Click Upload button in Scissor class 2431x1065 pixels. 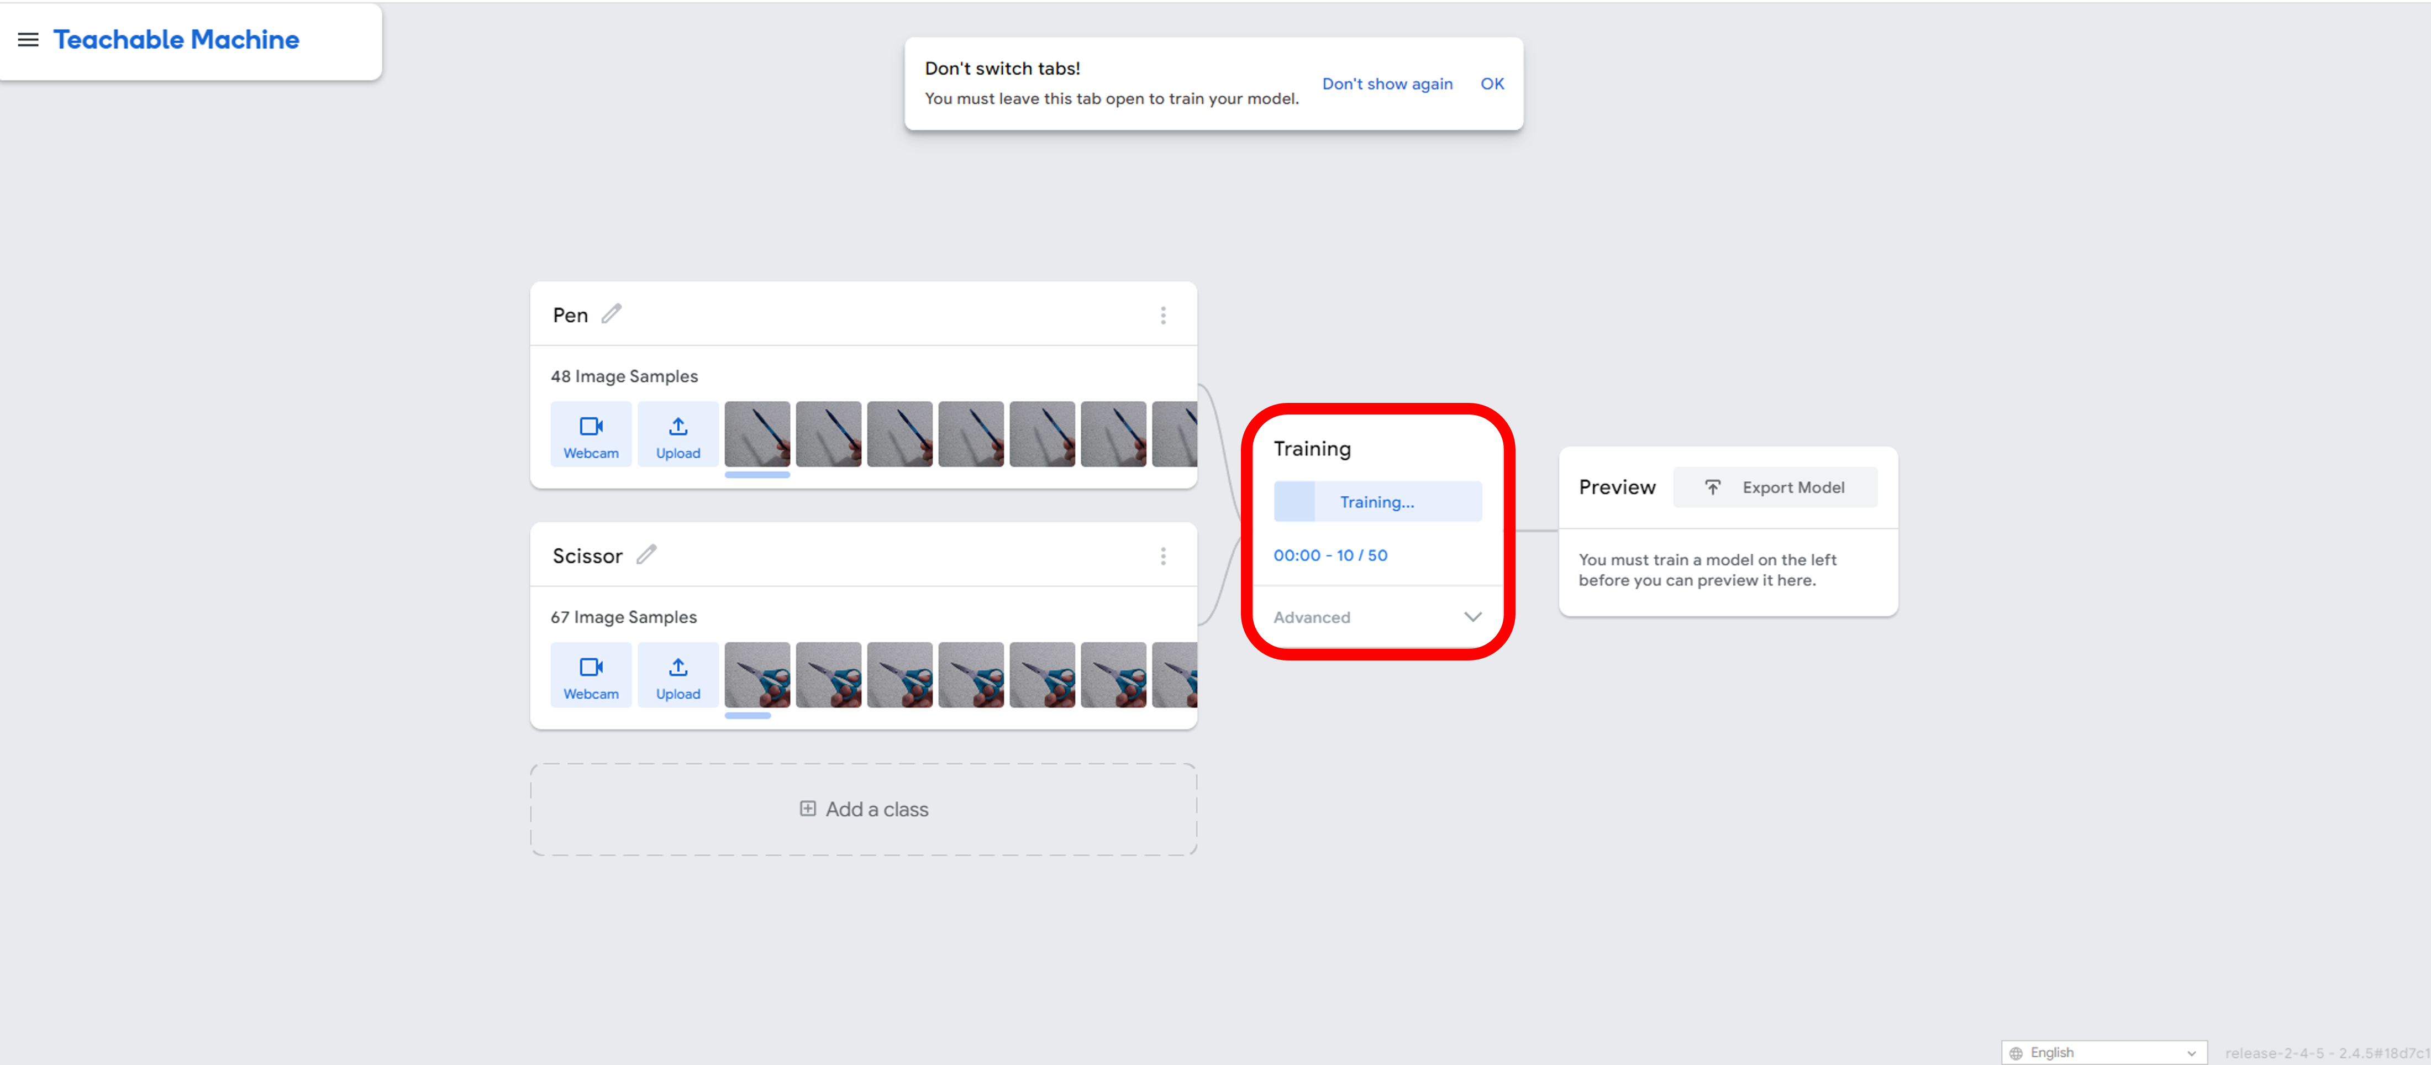tap(677, 675)
